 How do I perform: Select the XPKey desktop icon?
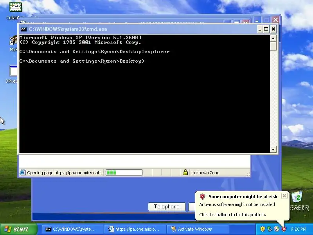click(x=13, y=71)
